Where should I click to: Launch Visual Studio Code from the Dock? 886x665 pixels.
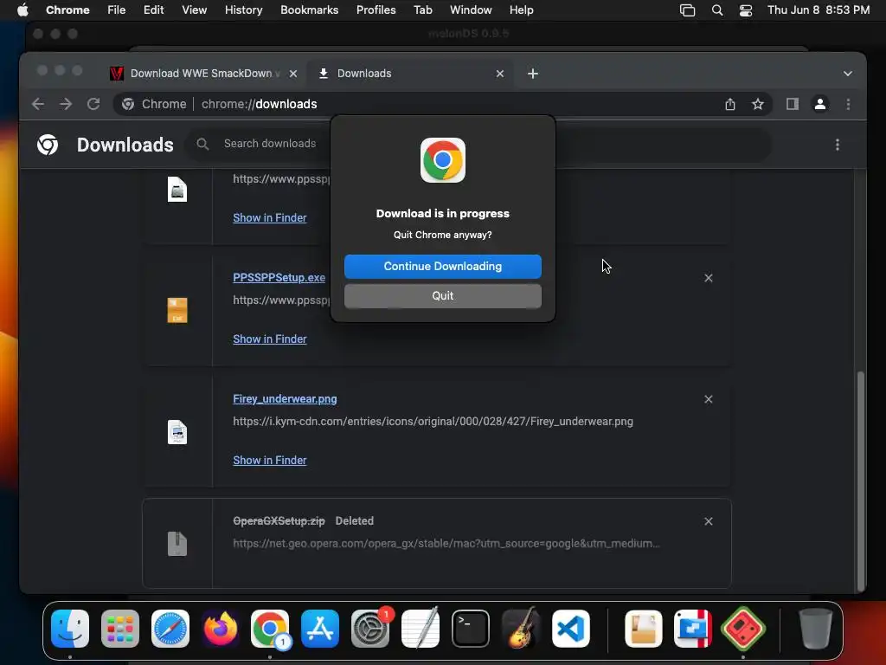[571, 629]
